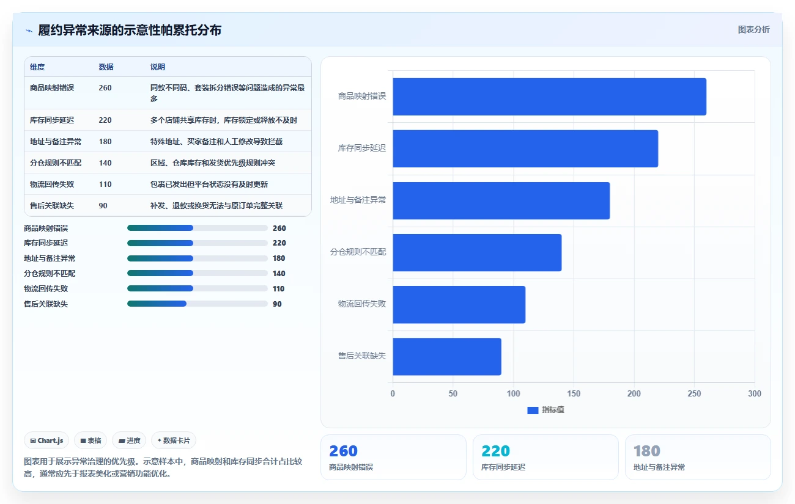
Task: Click the header lightning icon beside the title
Action: [x=29, y=30]
